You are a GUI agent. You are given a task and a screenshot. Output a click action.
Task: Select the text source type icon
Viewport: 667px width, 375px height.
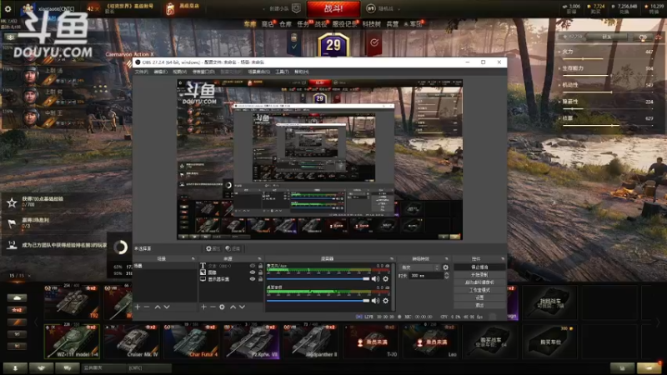203,266
